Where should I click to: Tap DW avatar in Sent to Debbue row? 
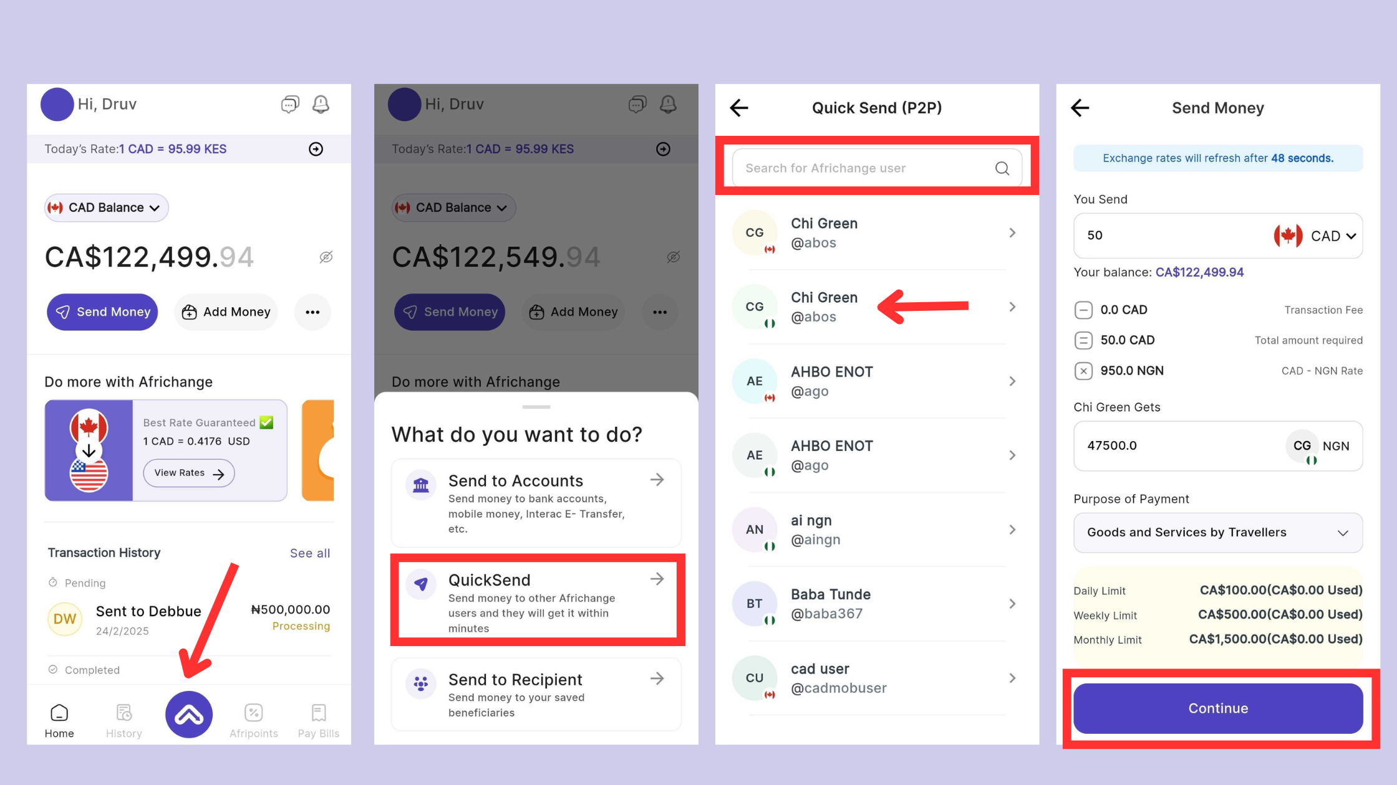click(x=65, y=619)
